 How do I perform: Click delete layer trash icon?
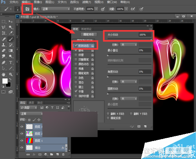click(63, 154)
